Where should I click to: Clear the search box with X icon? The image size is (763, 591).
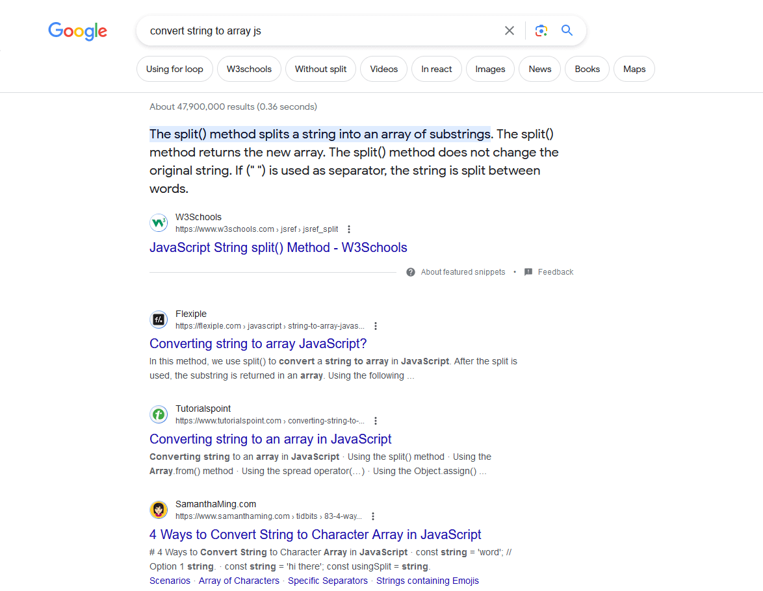point(510,31)
